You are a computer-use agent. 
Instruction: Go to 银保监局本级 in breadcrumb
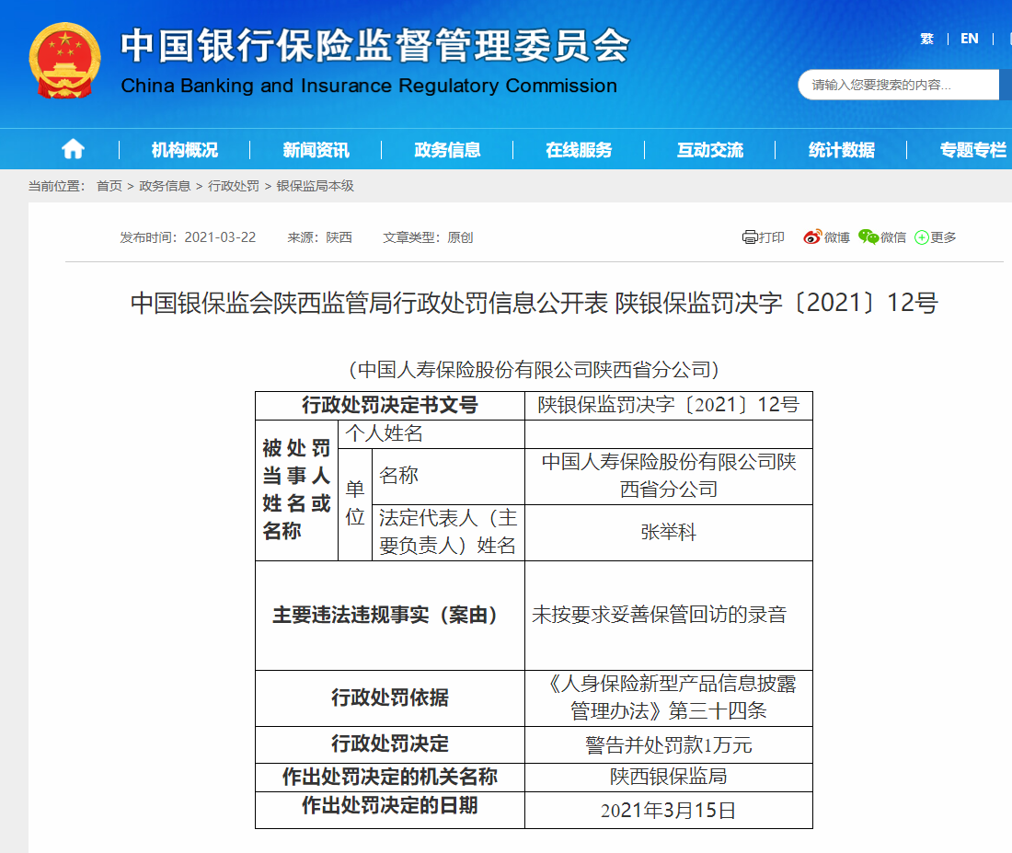[x=315, y=186]
